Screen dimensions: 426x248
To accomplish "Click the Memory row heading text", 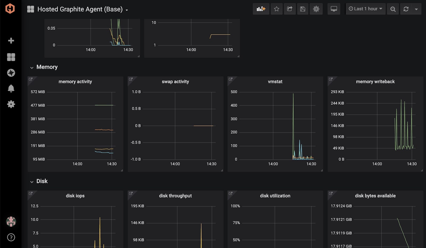I will pyautogui.click(x=47, y=67).
